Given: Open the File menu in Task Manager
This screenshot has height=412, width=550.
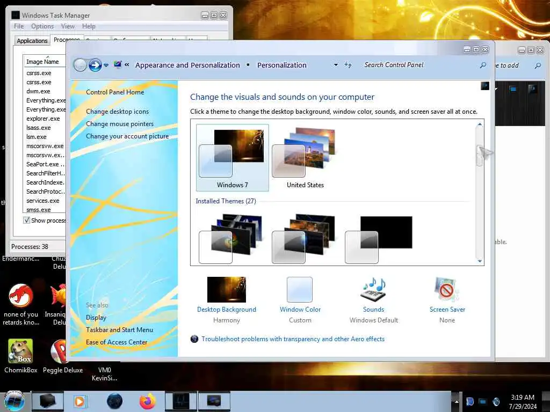Looking at the screenshot, I should (19, 26).
